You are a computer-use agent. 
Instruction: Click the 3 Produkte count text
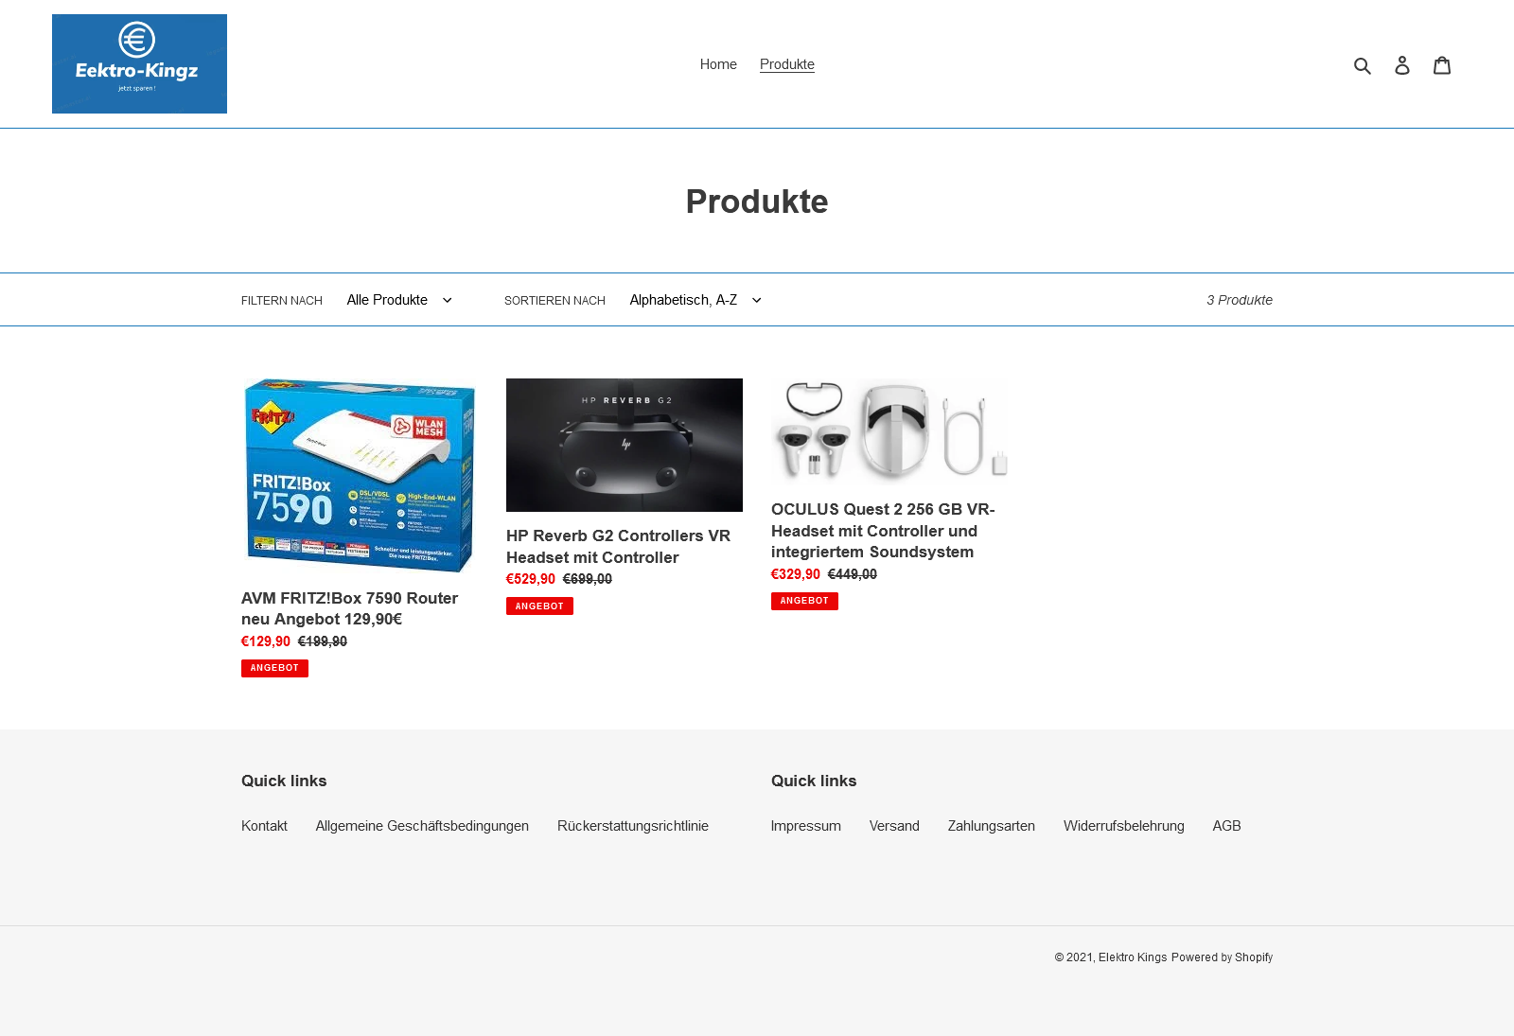(x=1240, y=300)
